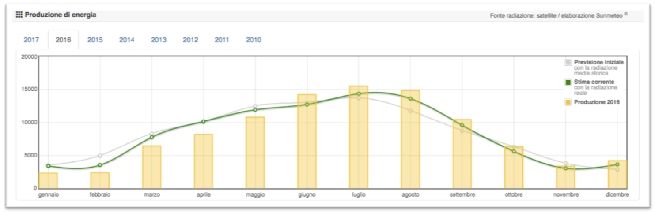Click the green Stima corrente legend swatch
This screenshot has width=655, height=213.
[568, 82]
